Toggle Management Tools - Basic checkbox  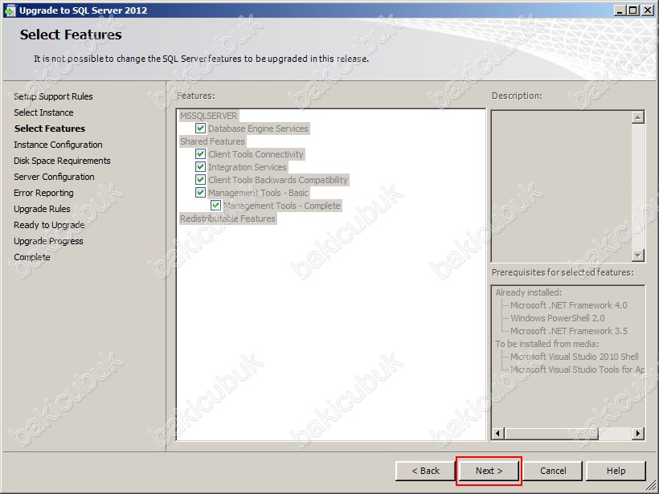[200, 193]
